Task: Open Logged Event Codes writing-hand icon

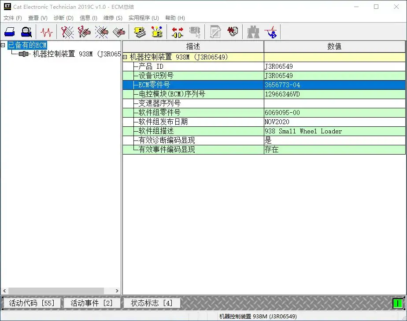Action: [119, 32]
